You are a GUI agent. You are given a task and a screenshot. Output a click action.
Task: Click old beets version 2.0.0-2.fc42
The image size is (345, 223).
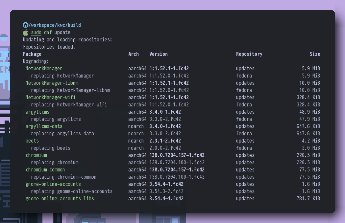click(x=165, y=148)
